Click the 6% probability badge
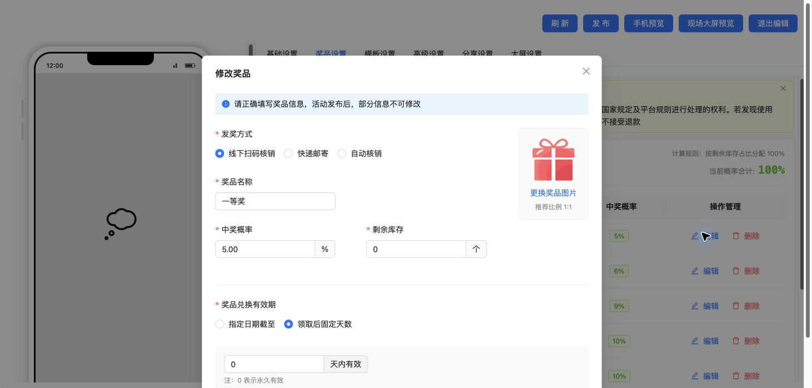The height and width of the screenshot is (388, 812). [619, 271]
